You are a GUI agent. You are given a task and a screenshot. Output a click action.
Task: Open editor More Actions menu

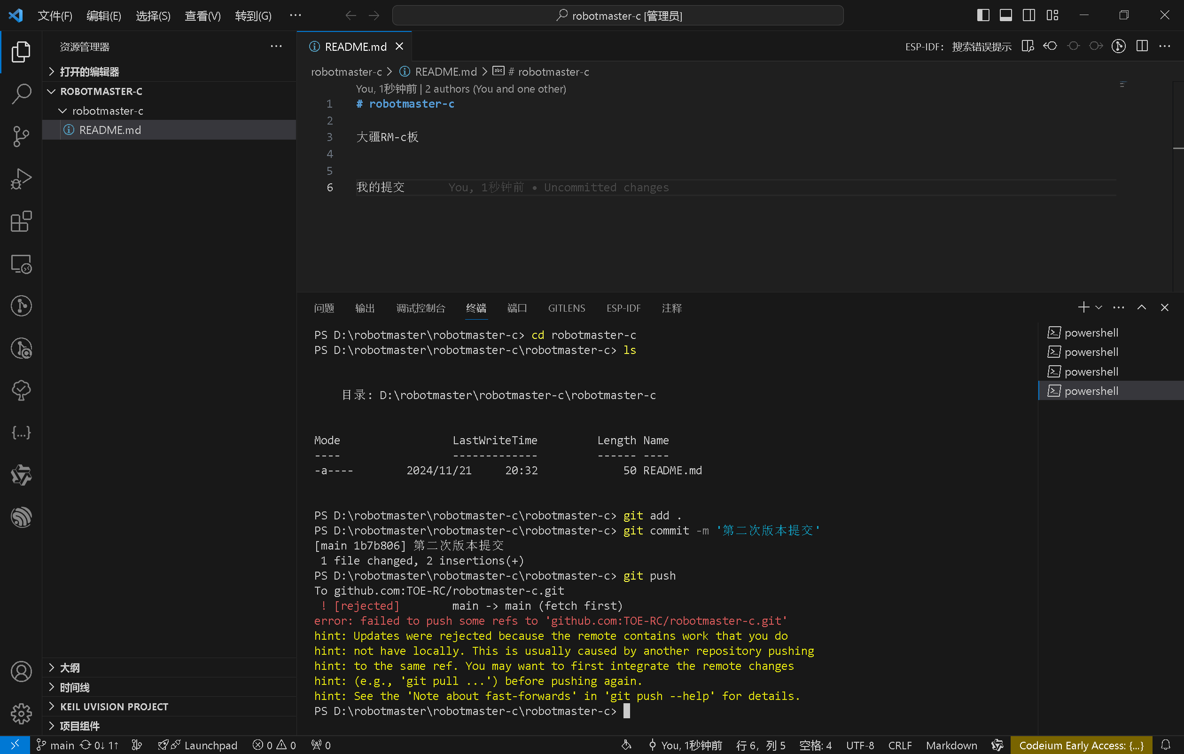1165,46
